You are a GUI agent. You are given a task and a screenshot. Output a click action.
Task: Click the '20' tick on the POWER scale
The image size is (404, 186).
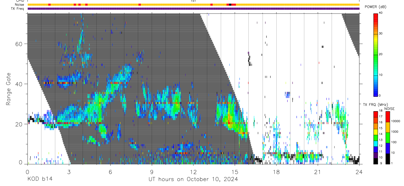tap(381, 54)
